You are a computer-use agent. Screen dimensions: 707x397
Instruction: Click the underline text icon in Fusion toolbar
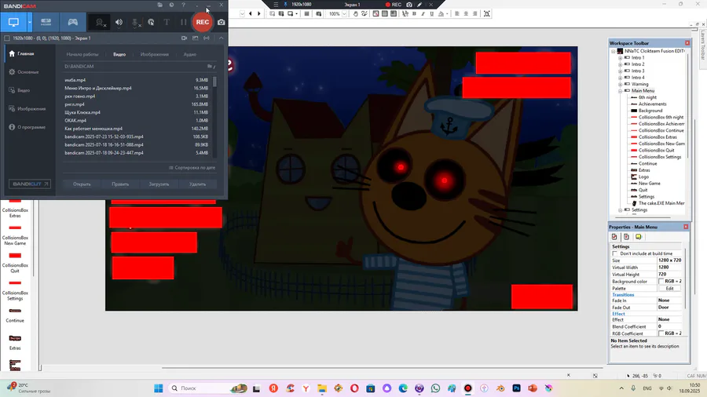coord(431,14)
